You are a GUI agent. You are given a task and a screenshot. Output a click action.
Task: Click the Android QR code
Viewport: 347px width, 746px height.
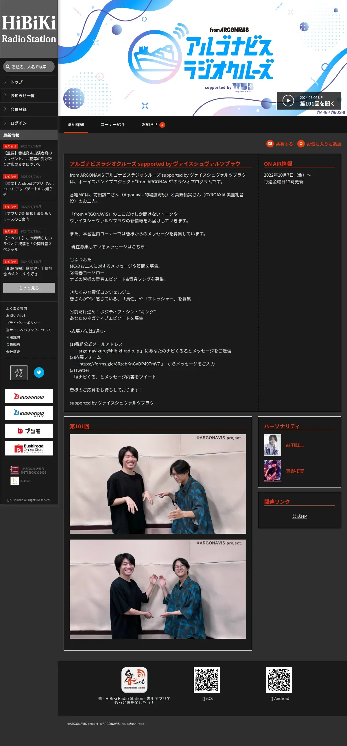[279, 680]
